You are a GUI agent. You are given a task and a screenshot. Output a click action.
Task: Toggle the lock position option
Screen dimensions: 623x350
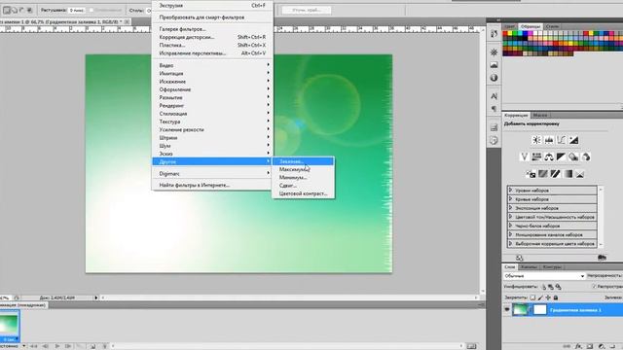tap(548, 297)
